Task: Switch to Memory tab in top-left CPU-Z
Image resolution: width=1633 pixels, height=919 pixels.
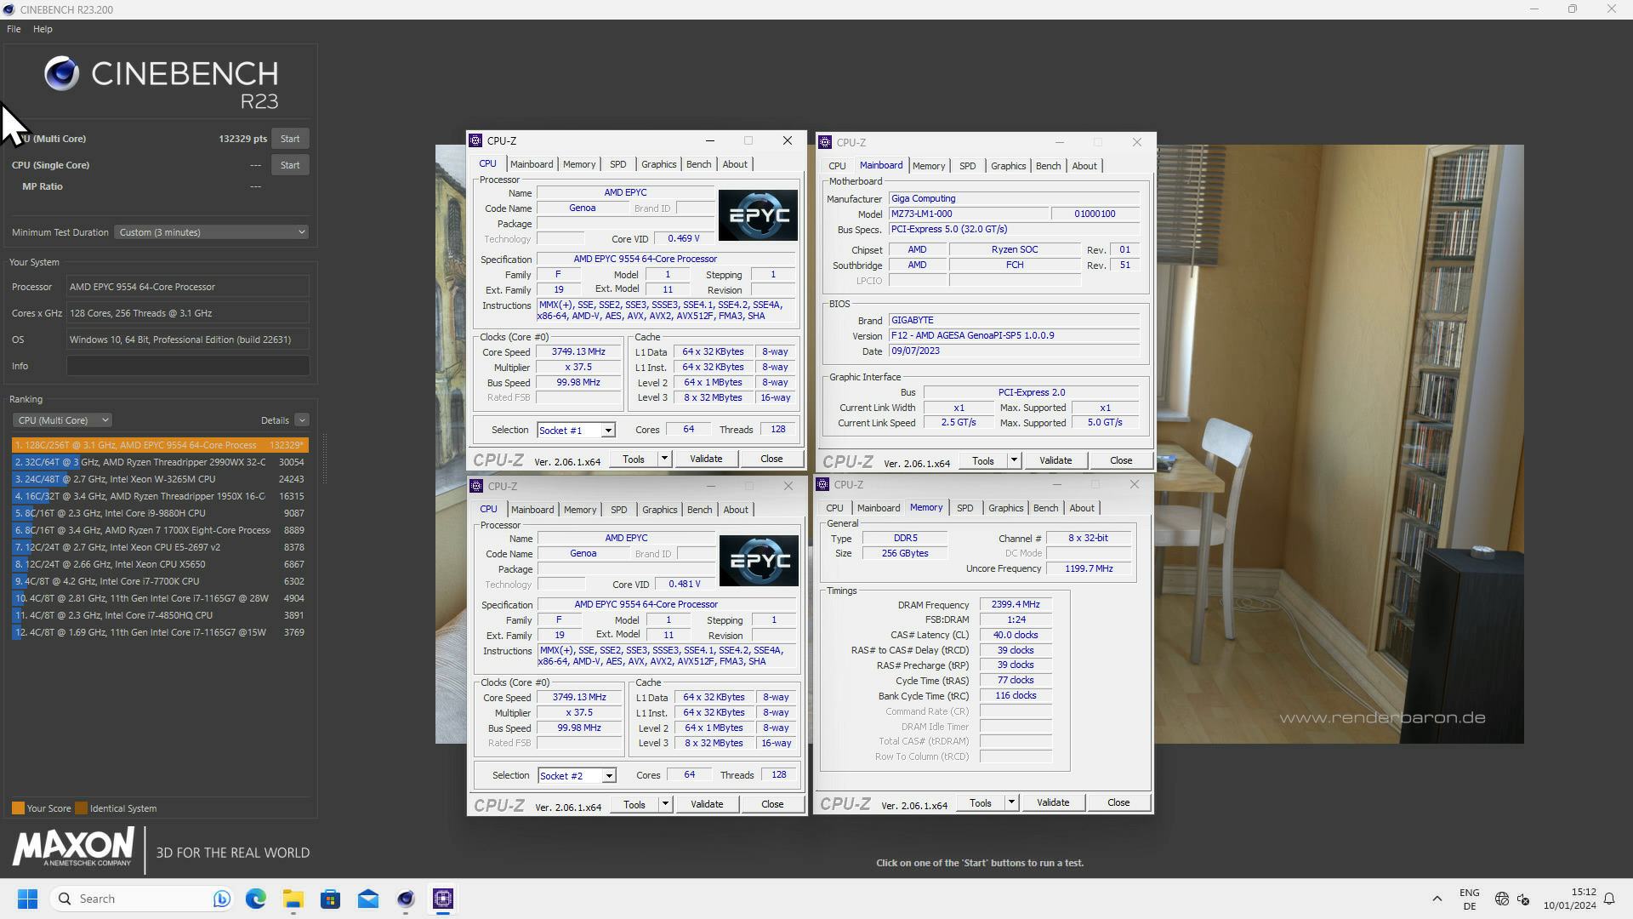Action: click(578, 164)
